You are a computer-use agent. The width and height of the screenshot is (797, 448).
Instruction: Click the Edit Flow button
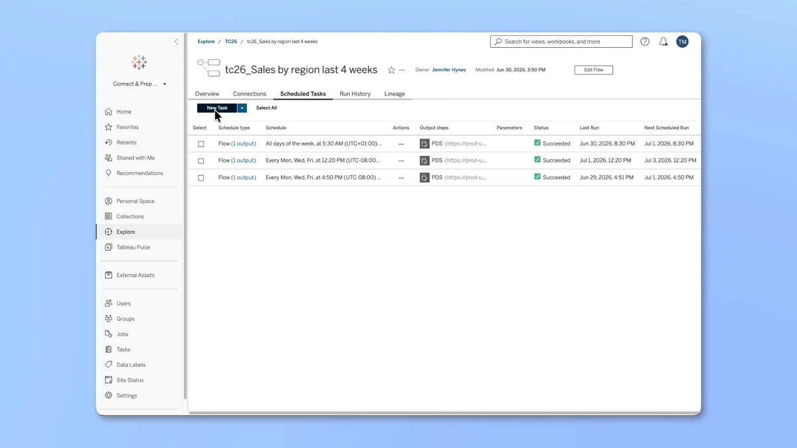pyautogui.click(x=594, y=70)
